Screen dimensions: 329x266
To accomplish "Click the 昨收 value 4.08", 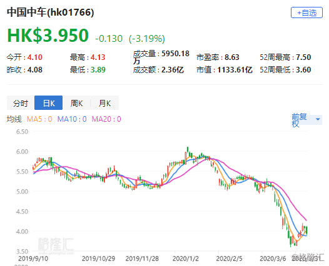I will pyautogui.click(x=35, y=70).
